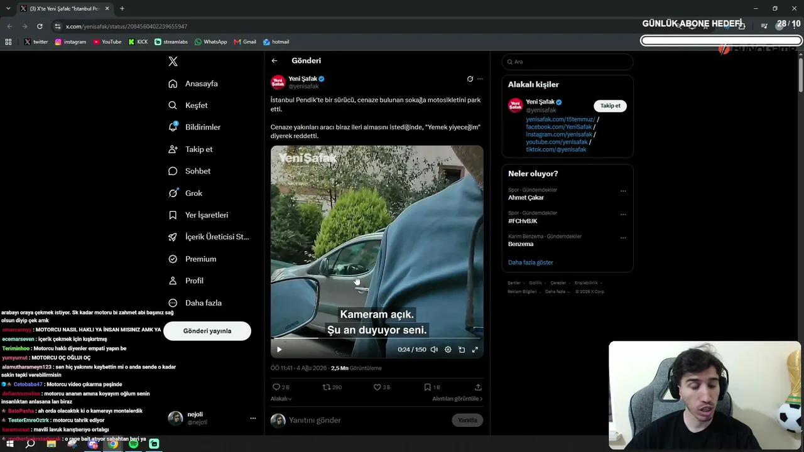The width and height of the screenshot is (804, 452).
Task: Open Sohbet messages
Action: (x=189, y=171)
